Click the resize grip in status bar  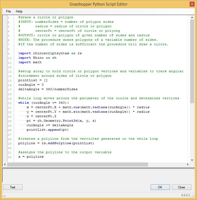pyautogui.click(x=193, y=196)
